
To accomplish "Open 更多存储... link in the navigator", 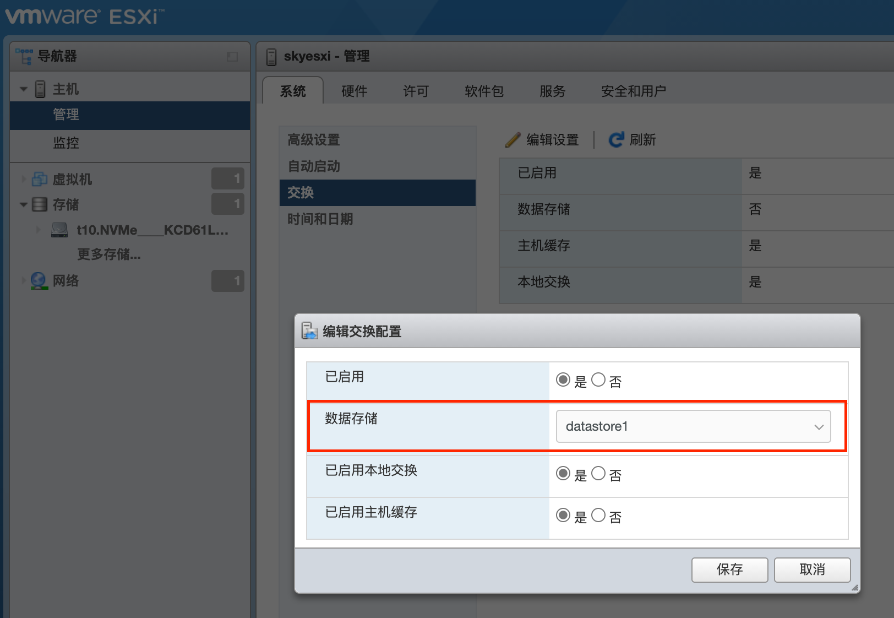I will point(108,254).
